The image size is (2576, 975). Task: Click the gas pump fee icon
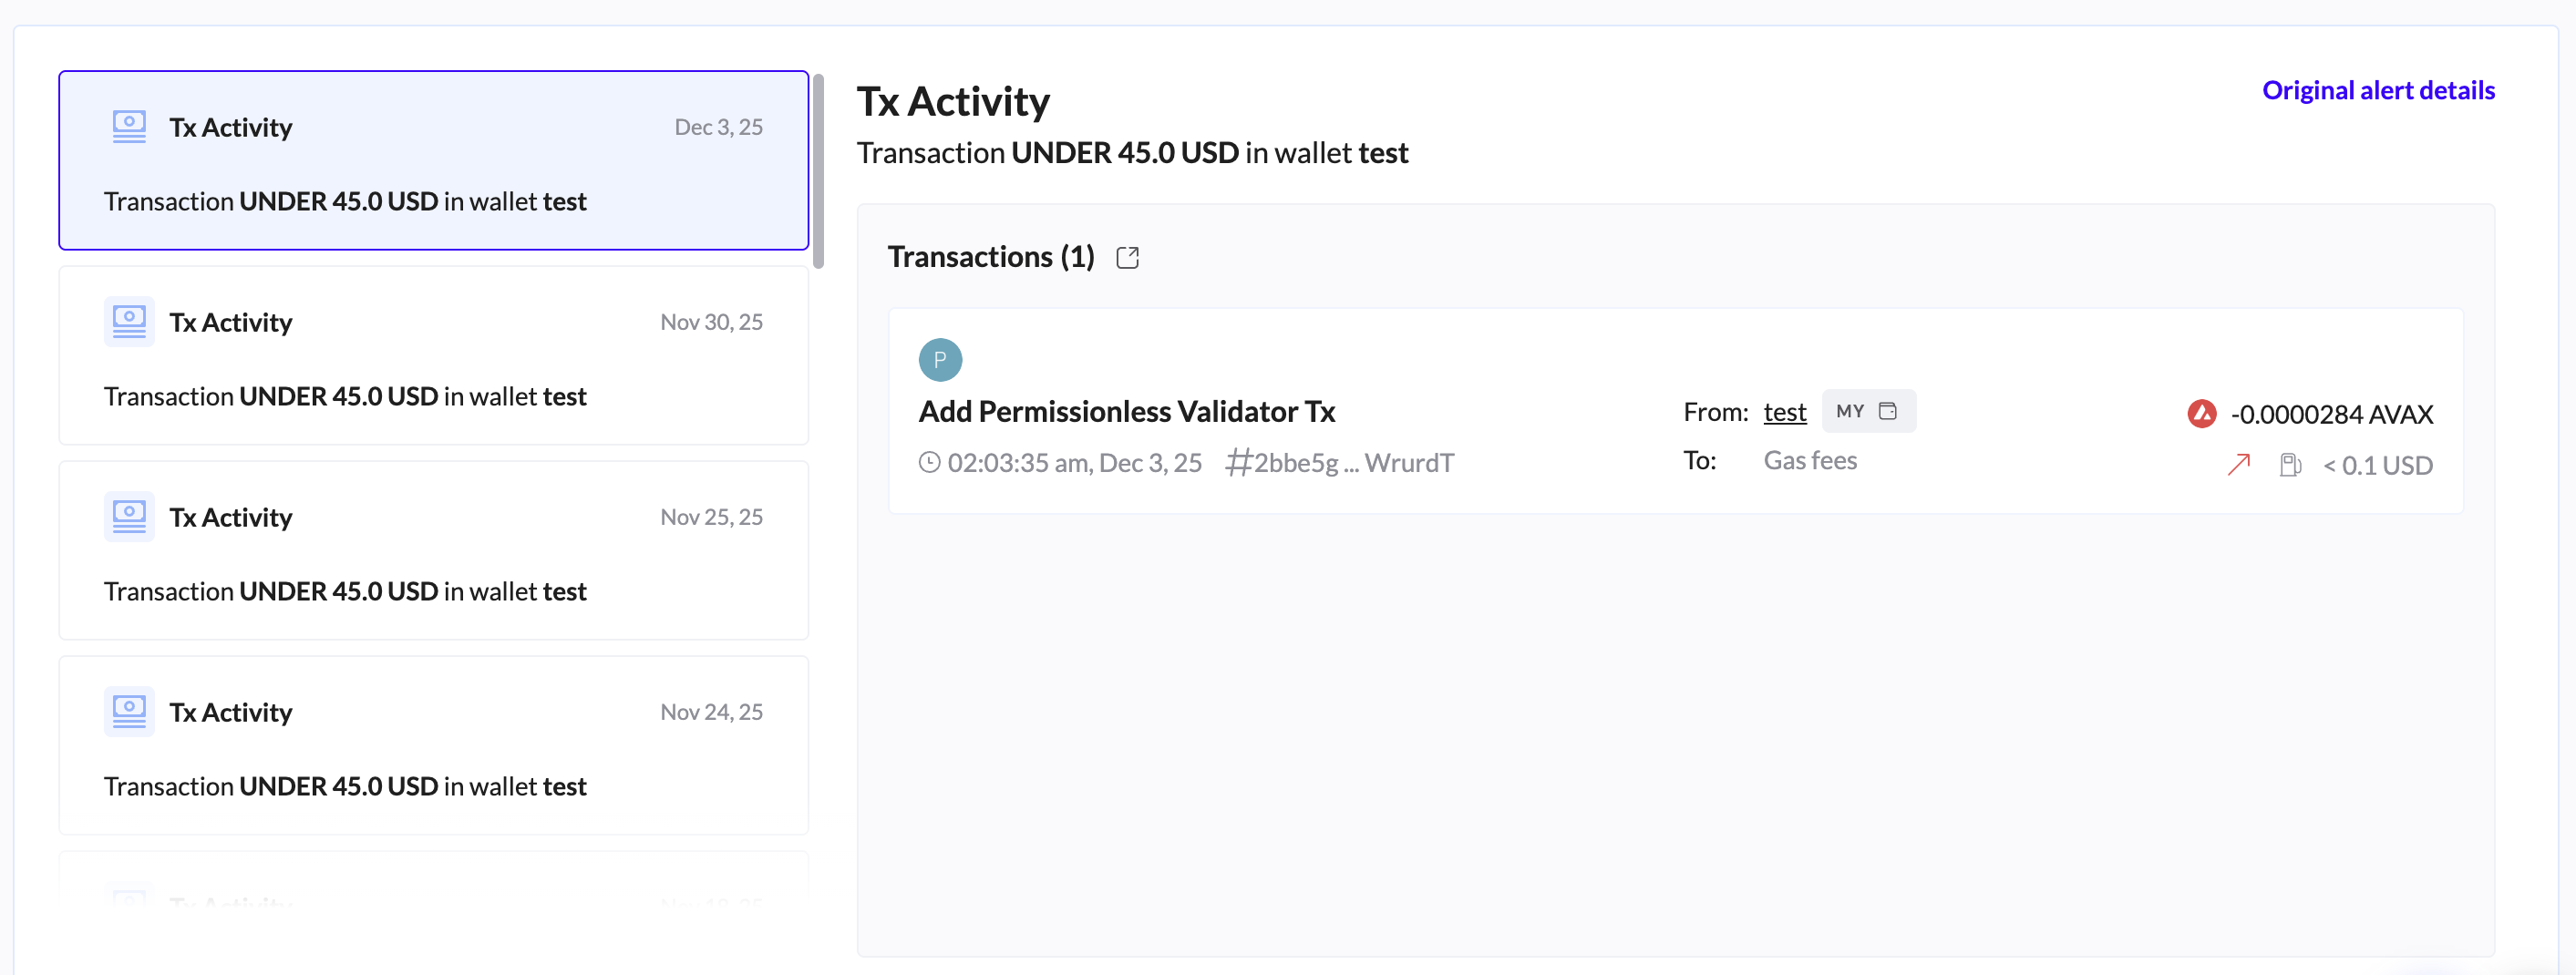pyautogui.click(x=2289, y=465)
